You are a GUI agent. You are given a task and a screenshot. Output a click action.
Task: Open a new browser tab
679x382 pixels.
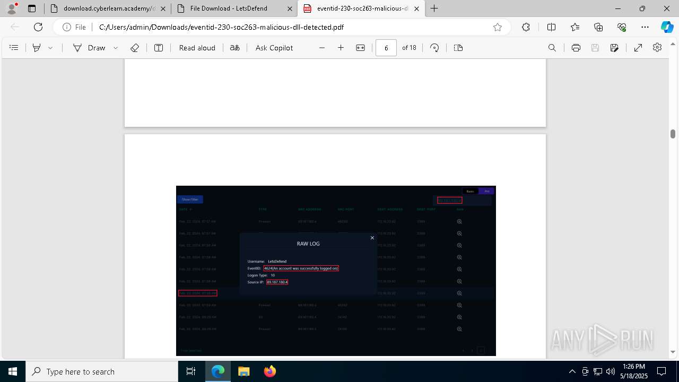coord(434,8)
